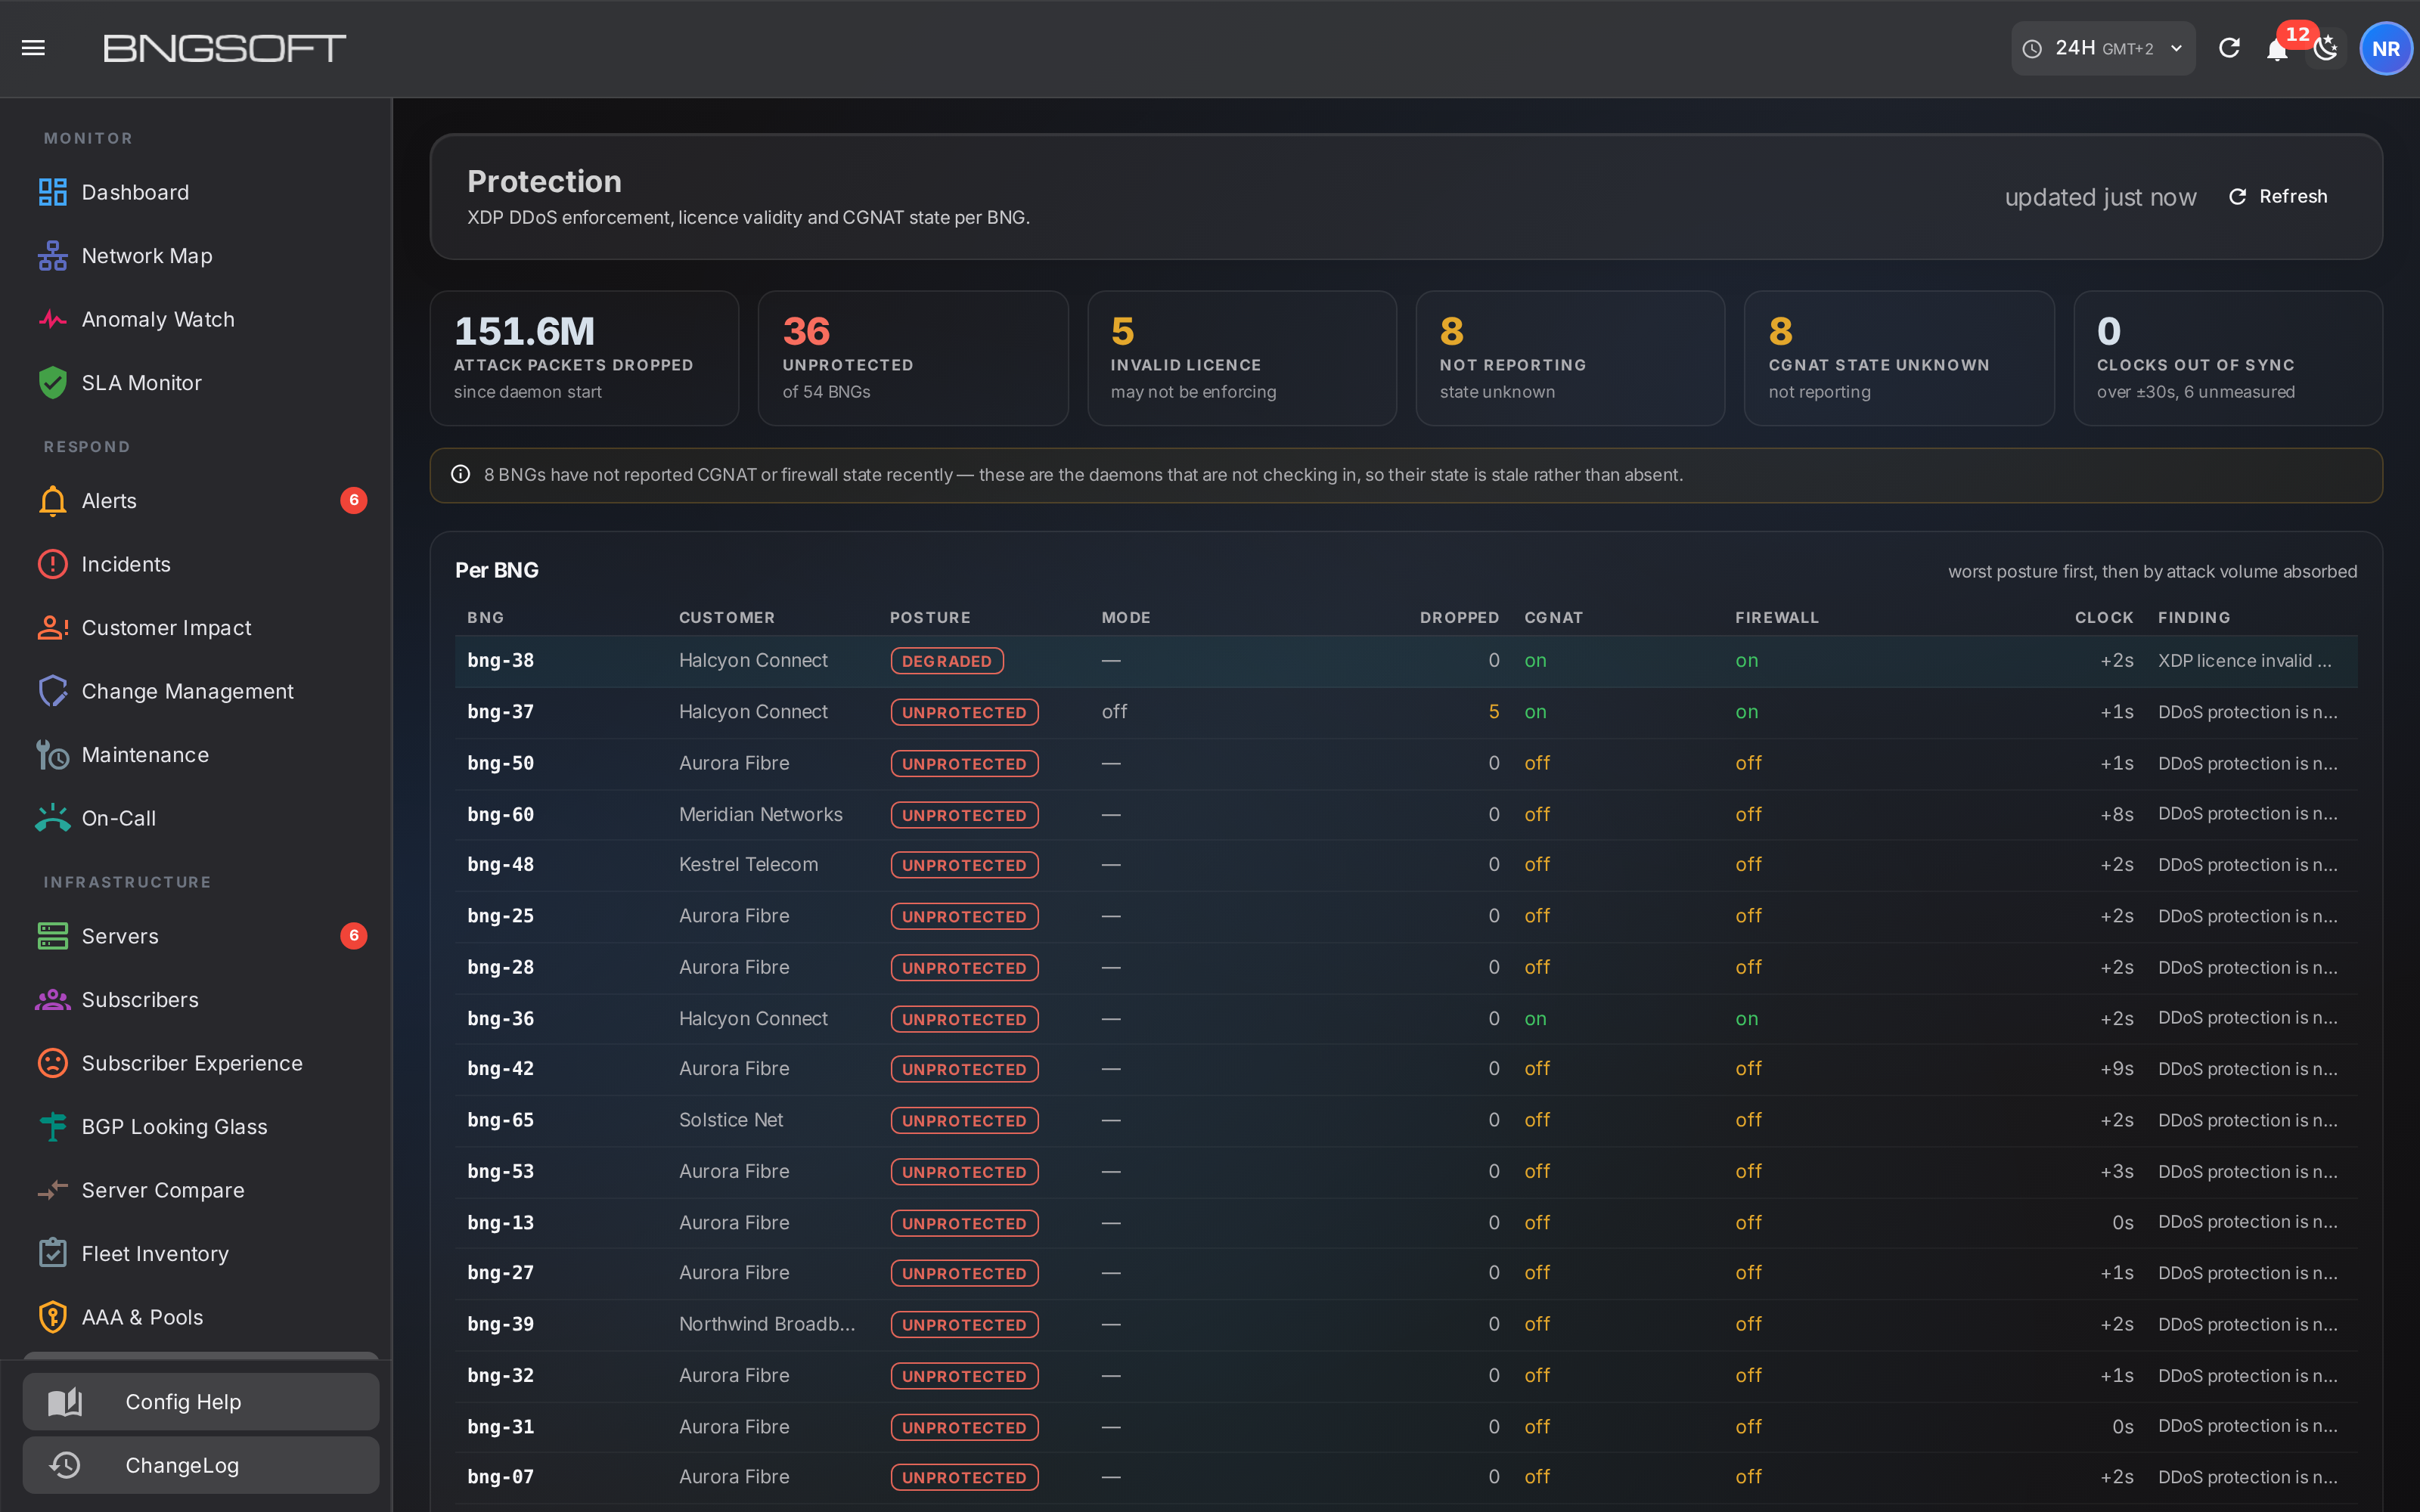Select the Attack Packets Dropped card
This screenshot has height=1512, width=2420.
[585, 358]
